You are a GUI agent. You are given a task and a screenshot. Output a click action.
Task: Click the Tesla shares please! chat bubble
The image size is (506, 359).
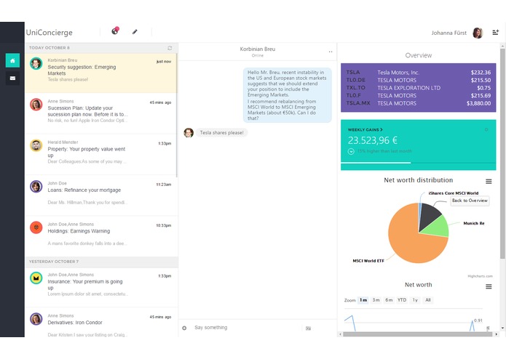pos(221,133)
